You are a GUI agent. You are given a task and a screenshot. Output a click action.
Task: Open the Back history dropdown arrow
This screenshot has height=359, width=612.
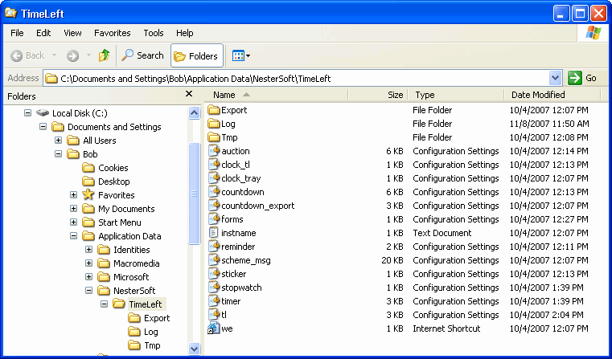tap(54, 55)
